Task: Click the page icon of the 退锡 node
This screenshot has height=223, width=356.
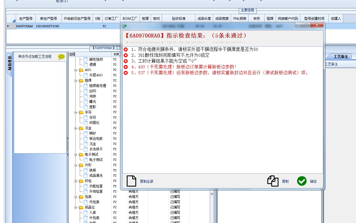Action: [x=85, y=65]
